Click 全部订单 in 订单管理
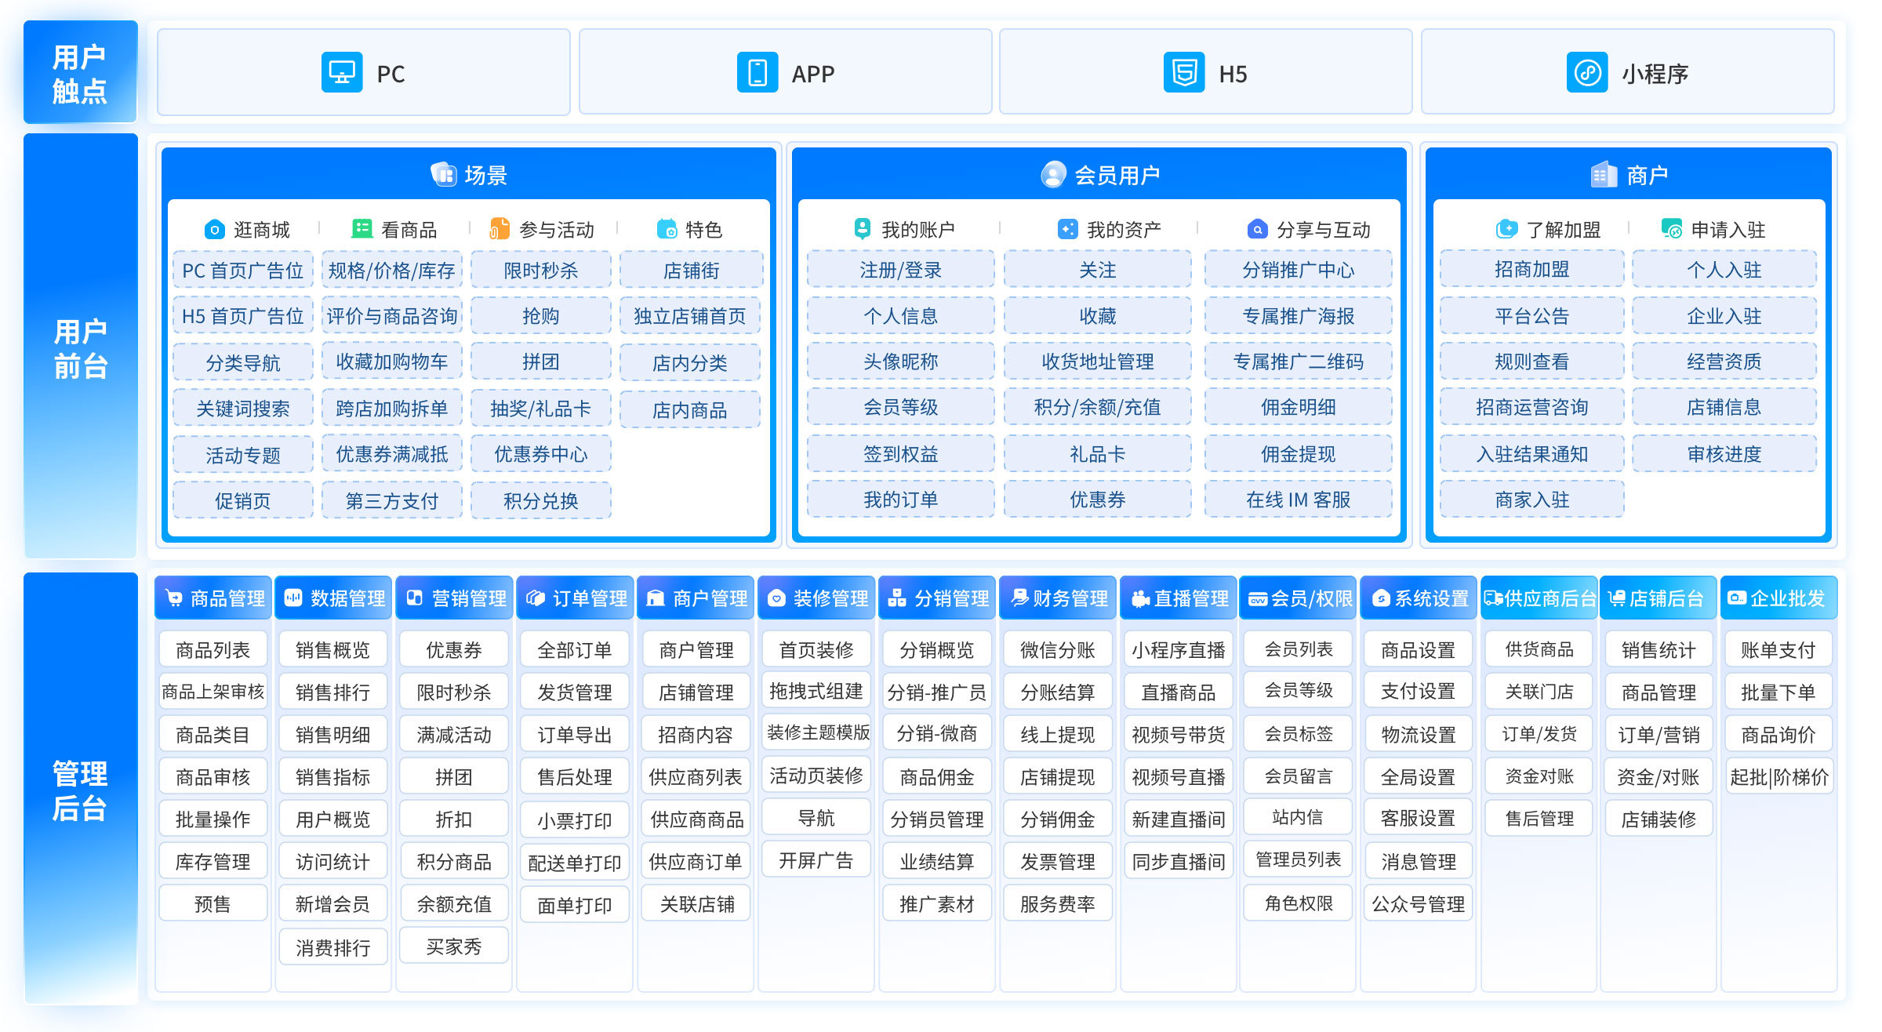The image size is (1882, 1032). pos(574,649)
